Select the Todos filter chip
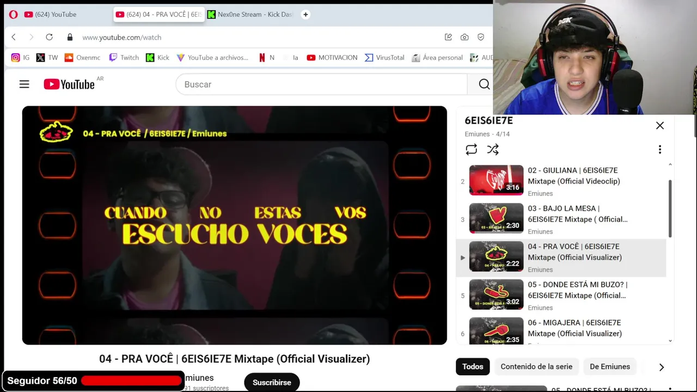 point(473,366)
